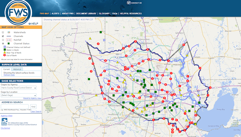Focus the Address Search input field
This screenshot has height=137, width=241.
(15, 106)
